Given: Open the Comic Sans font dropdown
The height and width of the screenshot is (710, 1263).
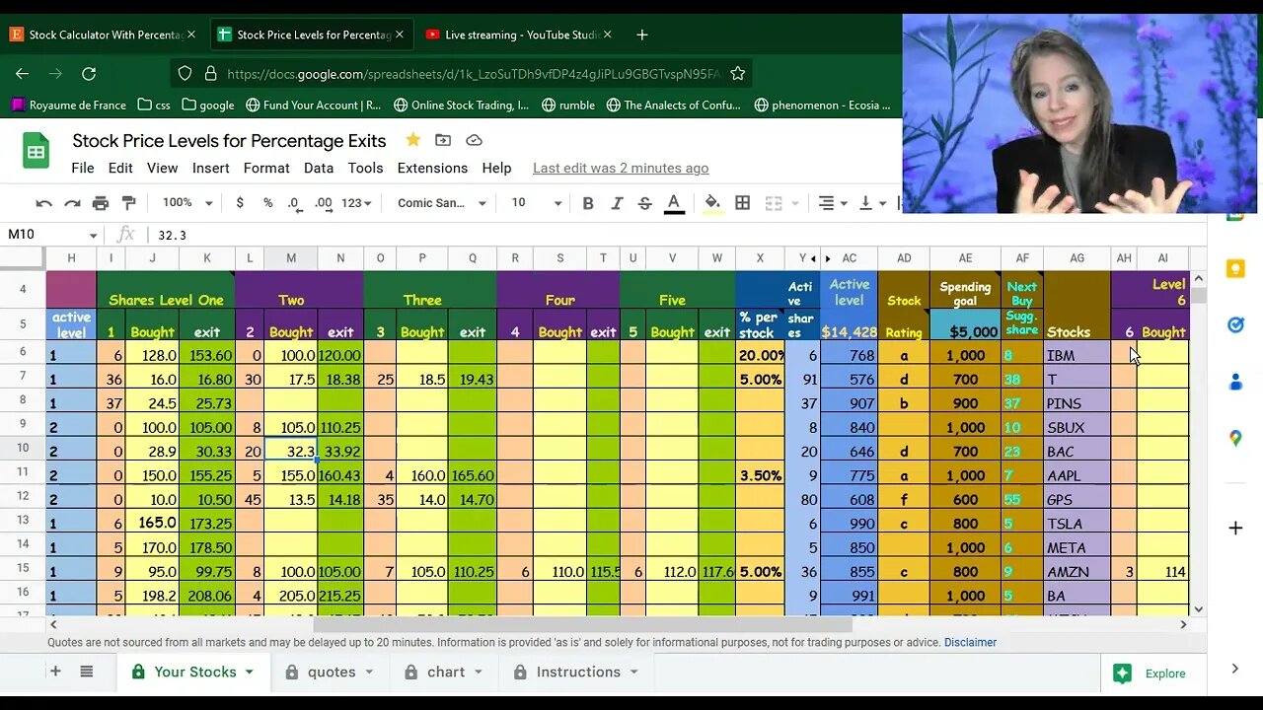Looking at the screenshot, I should coord(441,203).
